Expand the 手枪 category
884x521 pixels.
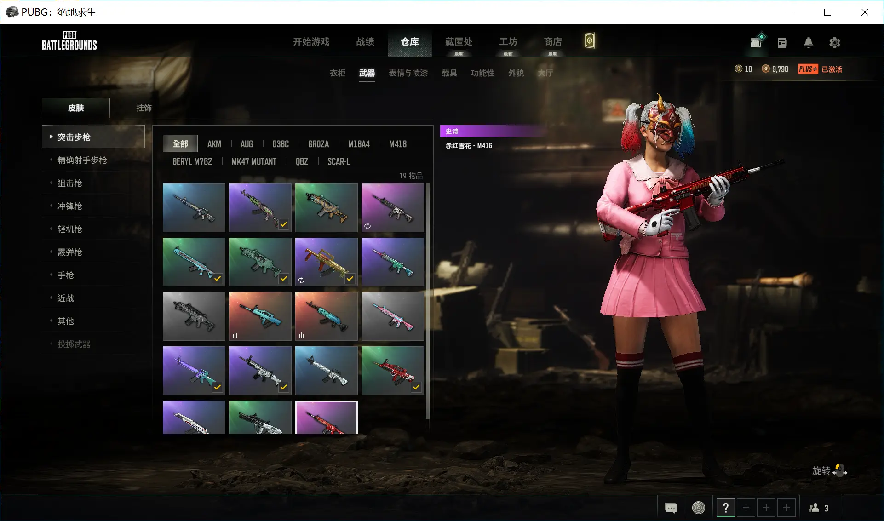coord(93,275)
